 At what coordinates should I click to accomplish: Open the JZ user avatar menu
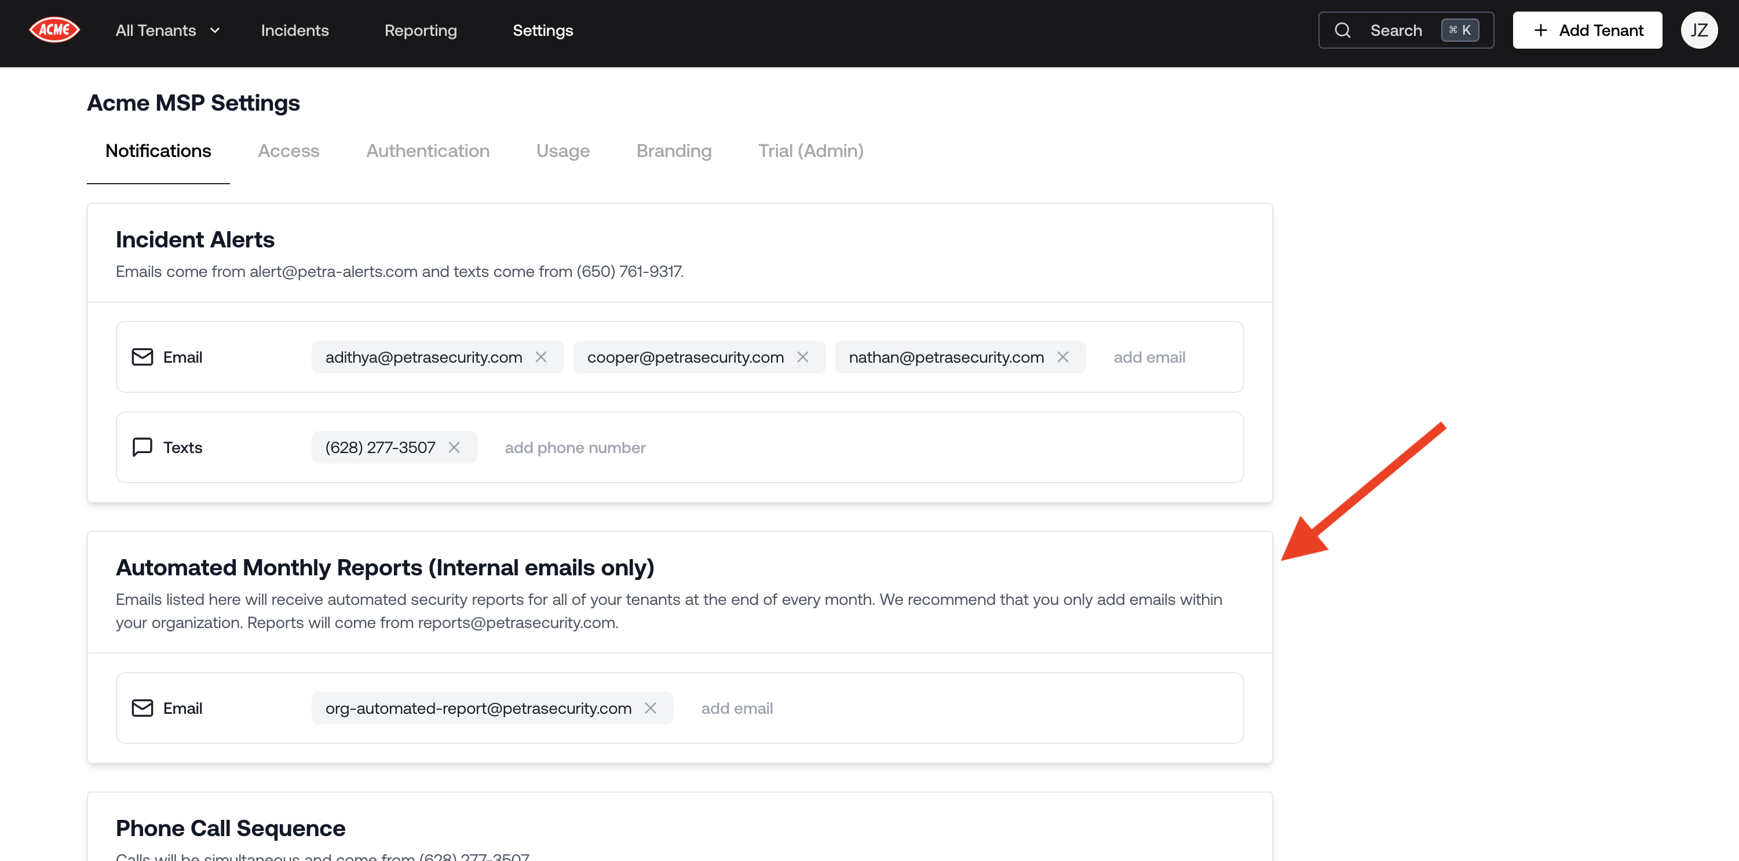coord(1698,30)
